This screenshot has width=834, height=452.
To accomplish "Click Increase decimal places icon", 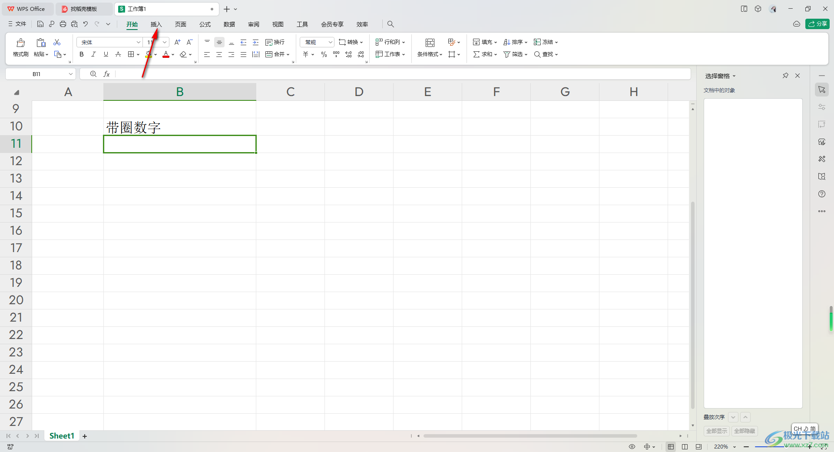I will point(348,54).
